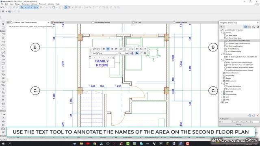Collapse the ARCHIPROJECT root tree node
This screenshot has height=146, width=260.
click(220, 30)
